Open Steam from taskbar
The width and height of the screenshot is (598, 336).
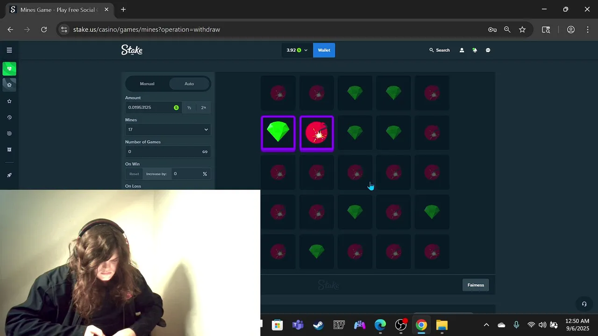pos(319,325)
